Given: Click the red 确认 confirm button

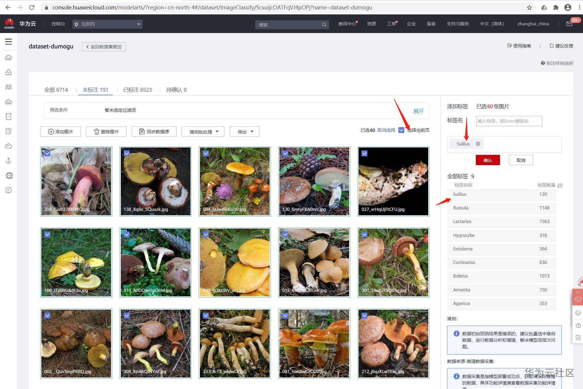Looking at the screenshot, I should [488, 160].
